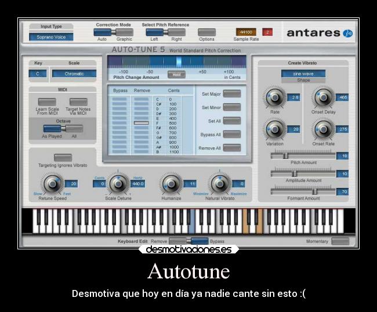Toggle the Momentary button
Viewport: 377px width, 312px height.
340,241
